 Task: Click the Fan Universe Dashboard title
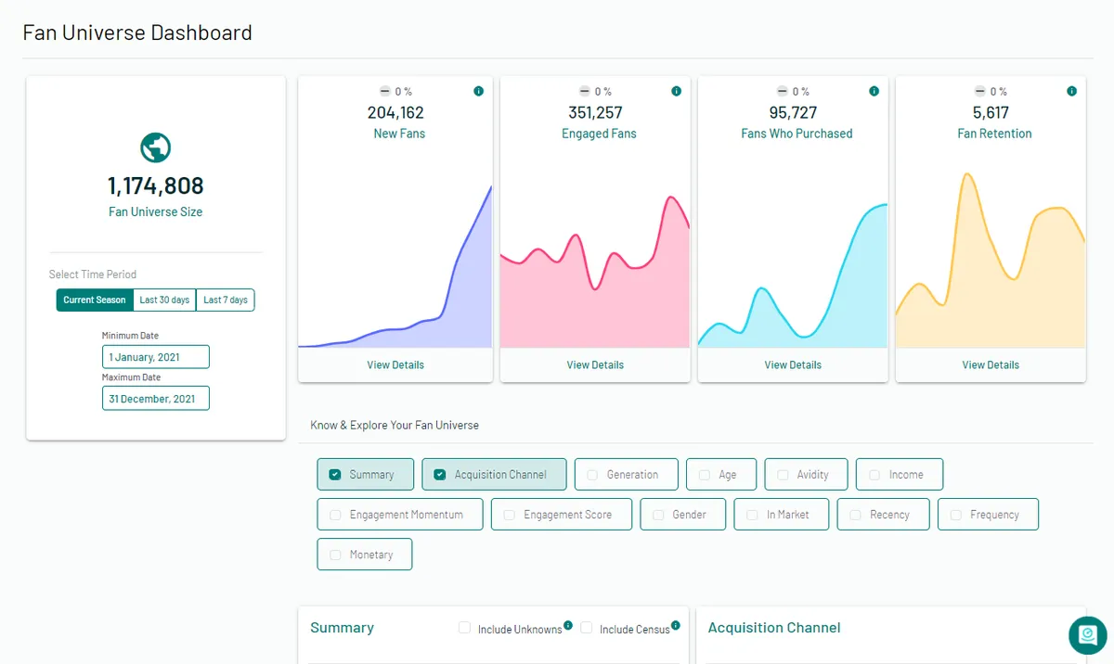pyautogui.click(x=137, y=32)
